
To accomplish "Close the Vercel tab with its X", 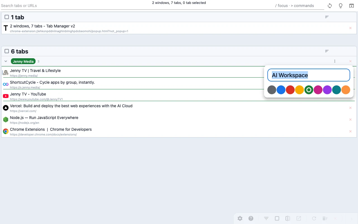I will [x=350, y=108].
